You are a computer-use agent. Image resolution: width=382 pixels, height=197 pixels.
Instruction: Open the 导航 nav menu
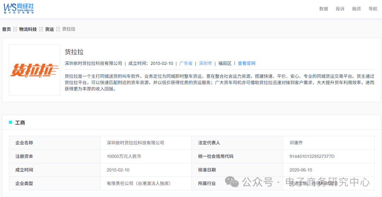373,9
